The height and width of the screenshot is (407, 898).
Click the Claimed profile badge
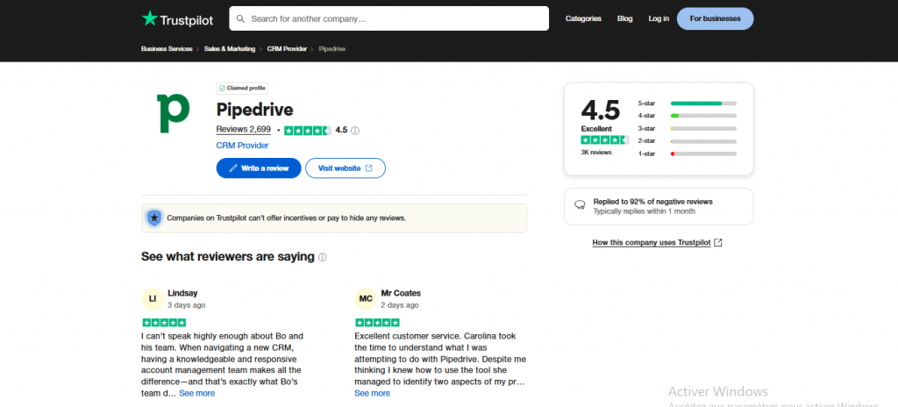tap(242, 89)
